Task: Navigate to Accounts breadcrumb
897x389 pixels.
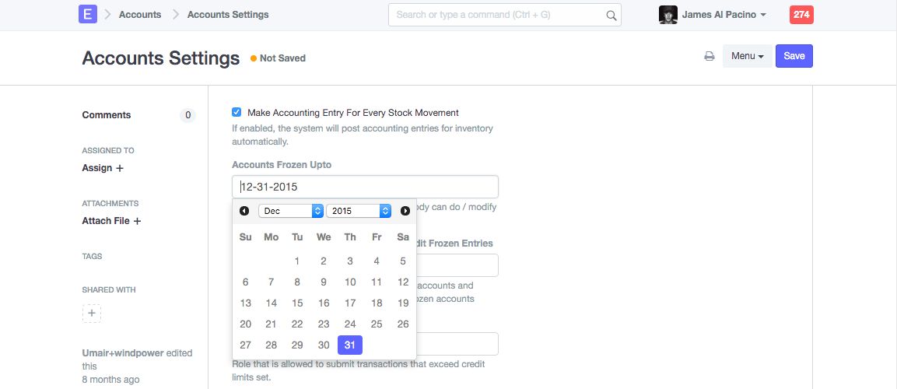Action: coord(140,15)
